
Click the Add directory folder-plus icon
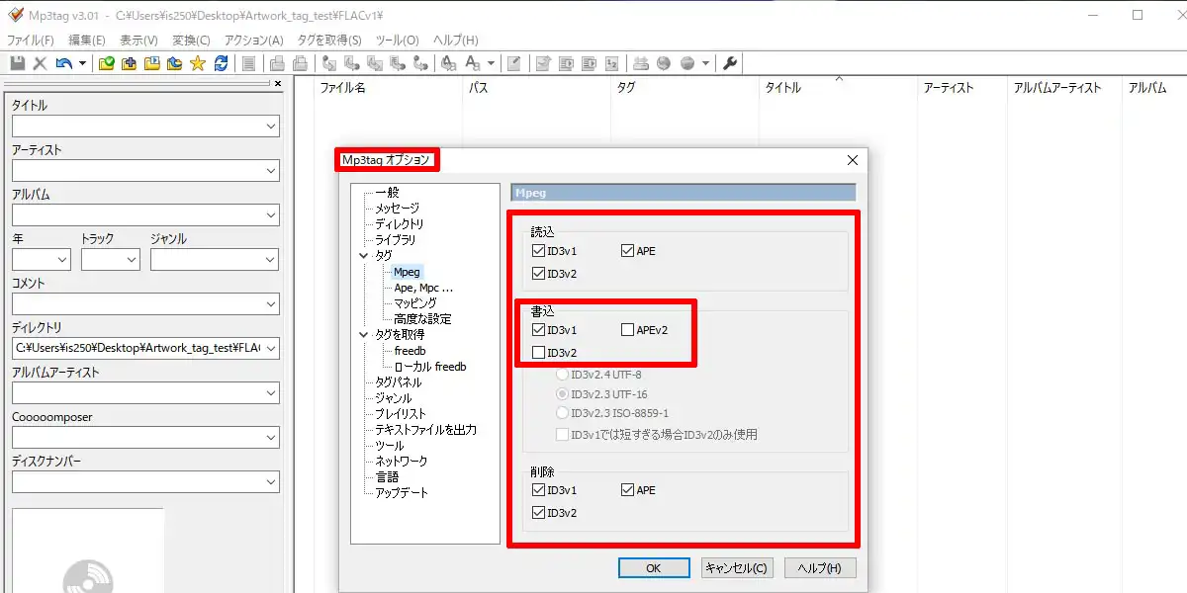pos(129,63)
